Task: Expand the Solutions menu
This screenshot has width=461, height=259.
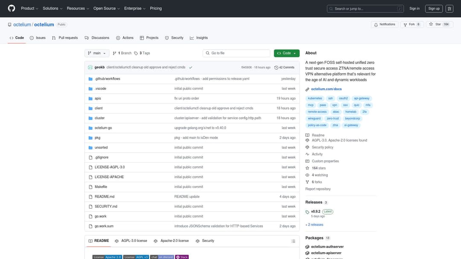Action: pos(53,9)
